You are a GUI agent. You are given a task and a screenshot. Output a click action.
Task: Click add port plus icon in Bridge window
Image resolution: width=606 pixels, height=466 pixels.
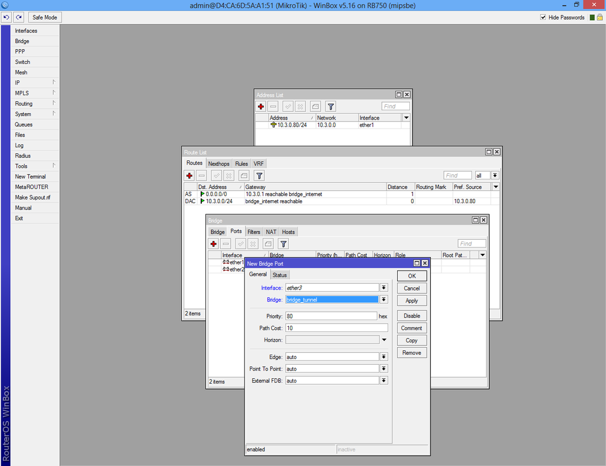coord(213,244)
